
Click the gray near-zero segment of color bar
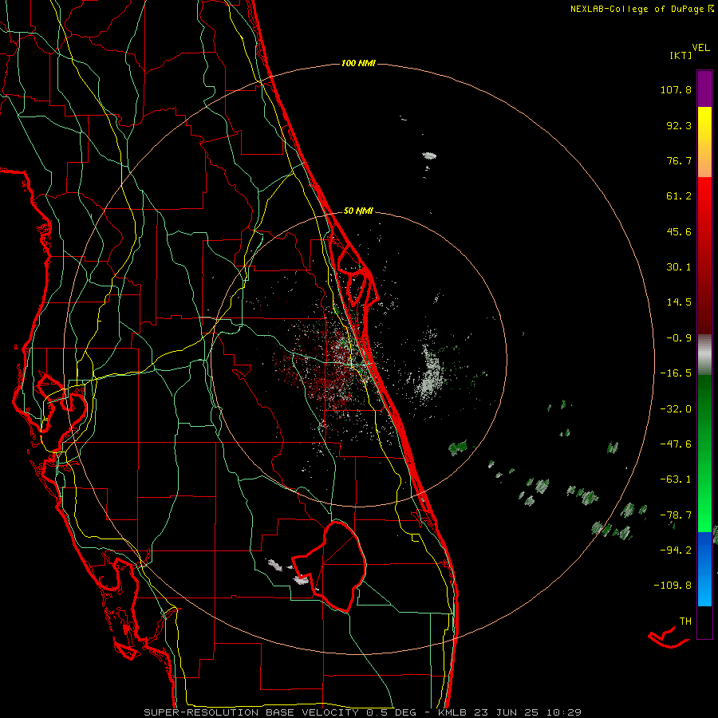pos(704,355)
